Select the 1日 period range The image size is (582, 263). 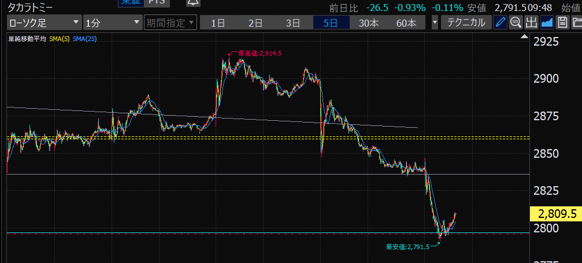(x=218, y=23)
